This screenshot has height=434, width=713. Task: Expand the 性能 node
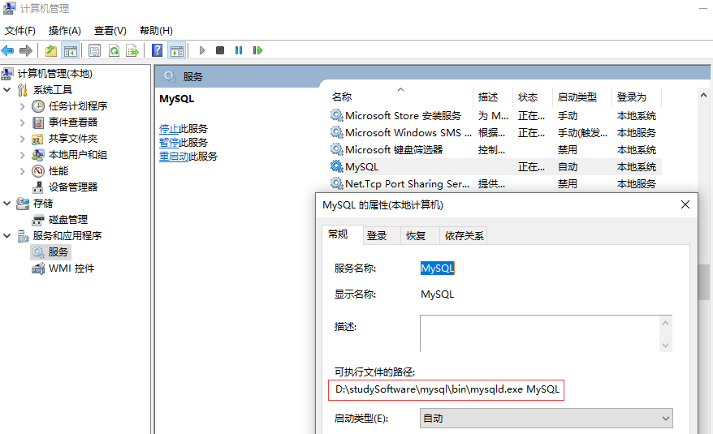[x=22, y=171]
